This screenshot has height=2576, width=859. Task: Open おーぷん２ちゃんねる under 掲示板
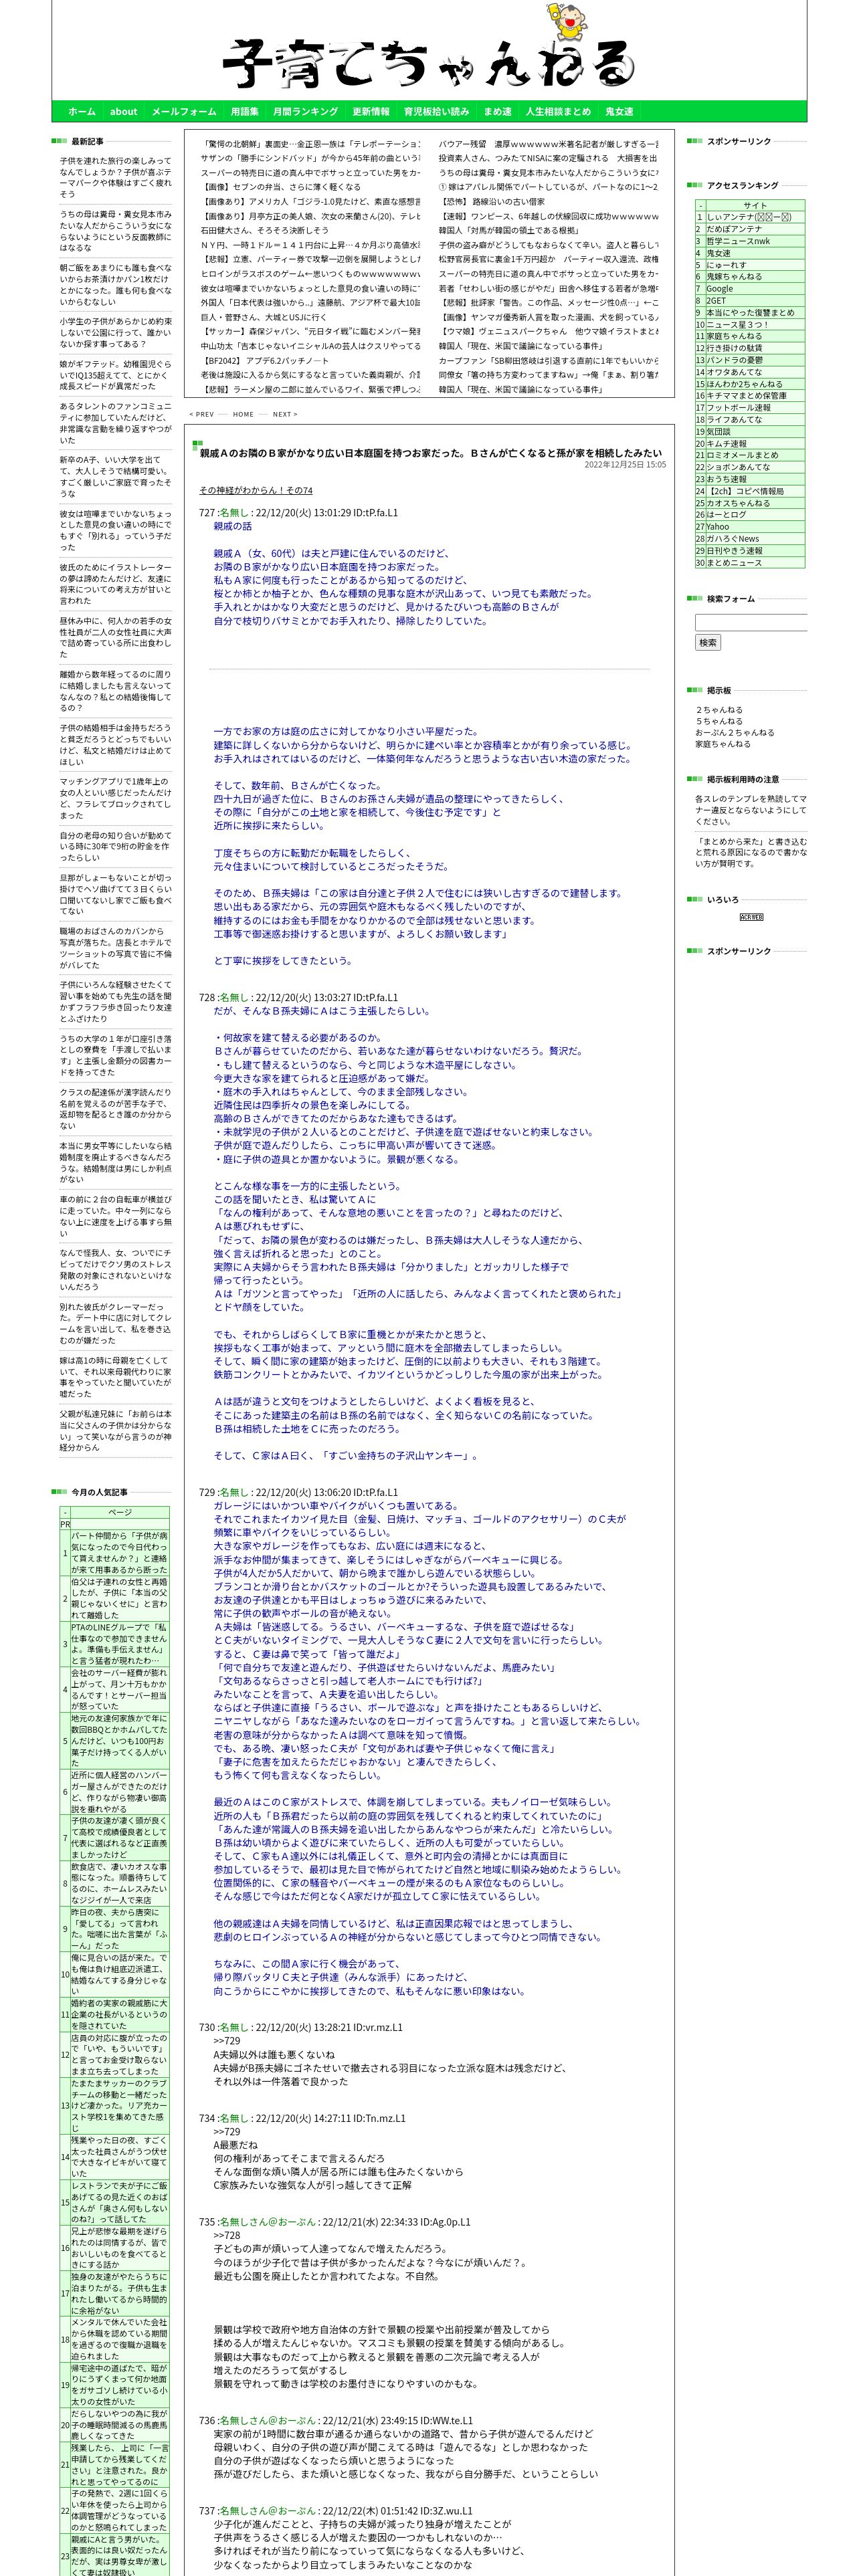tap(735, 733)
